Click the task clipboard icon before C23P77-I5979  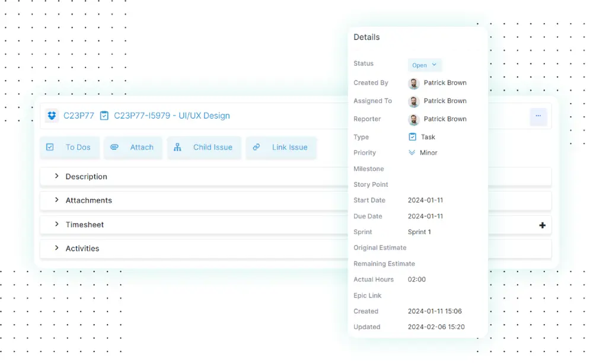(104, 116)
